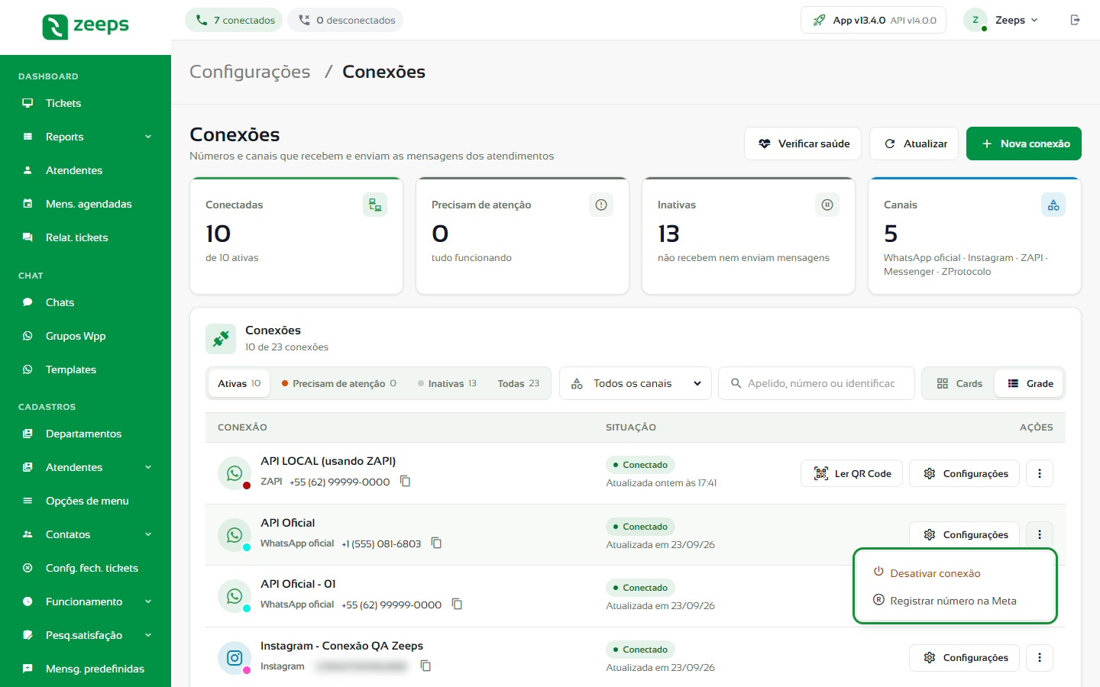The width and height of the screenshot is (1100, 687).
Task: Close the three-dot menu on API Oficial row
Action: click(x=1039, y=534)
